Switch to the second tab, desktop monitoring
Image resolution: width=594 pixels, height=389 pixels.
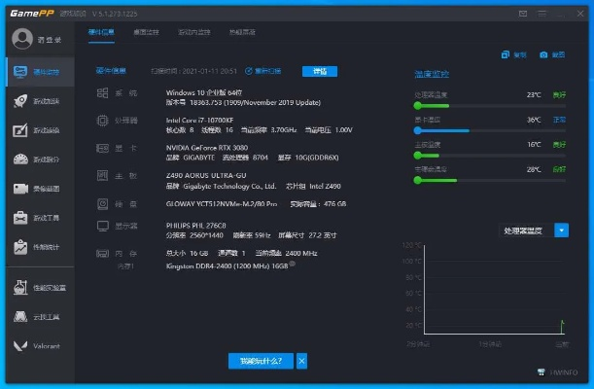(x=145, y=33)
